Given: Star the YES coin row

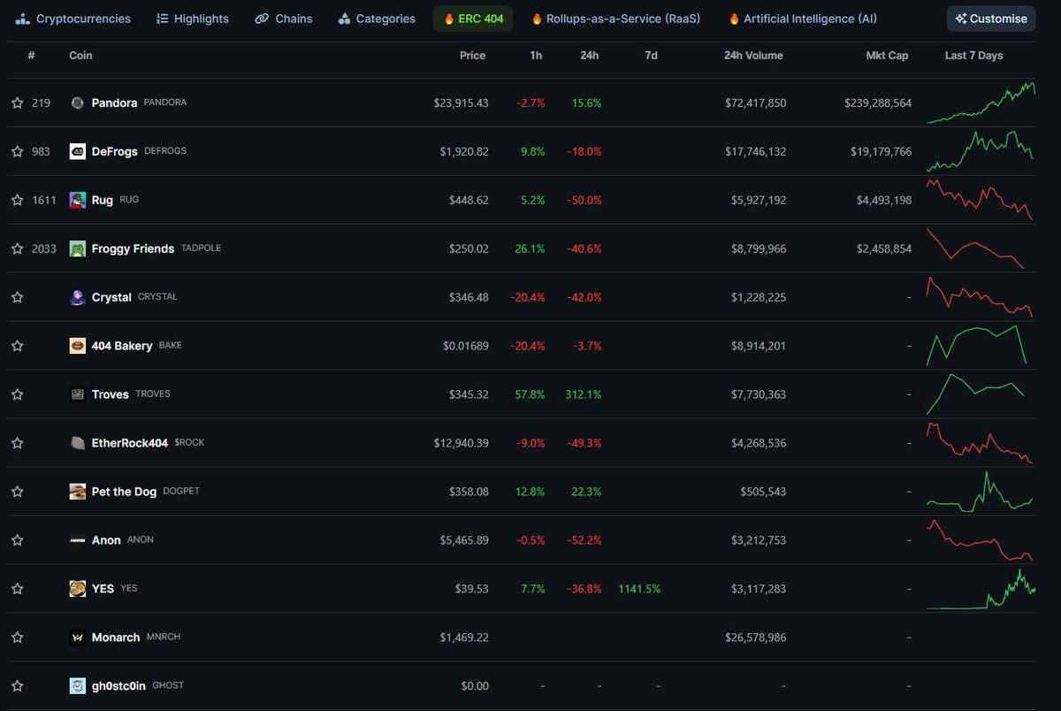Looking at the screenshot, I should pyautogui.click(x=17, y=589).
